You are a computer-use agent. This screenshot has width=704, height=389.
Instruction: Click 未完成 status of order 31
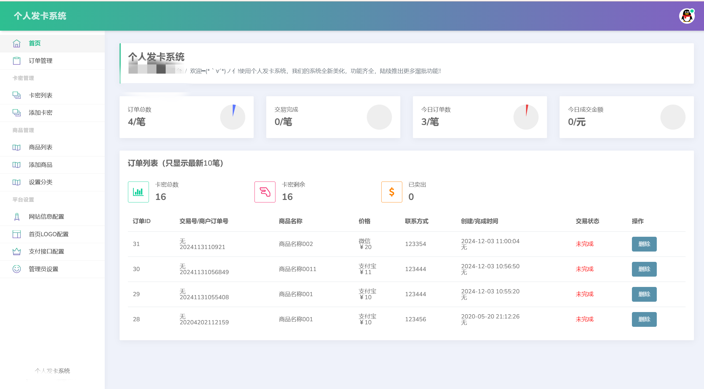pyautogui.click(x=584, y=244)
